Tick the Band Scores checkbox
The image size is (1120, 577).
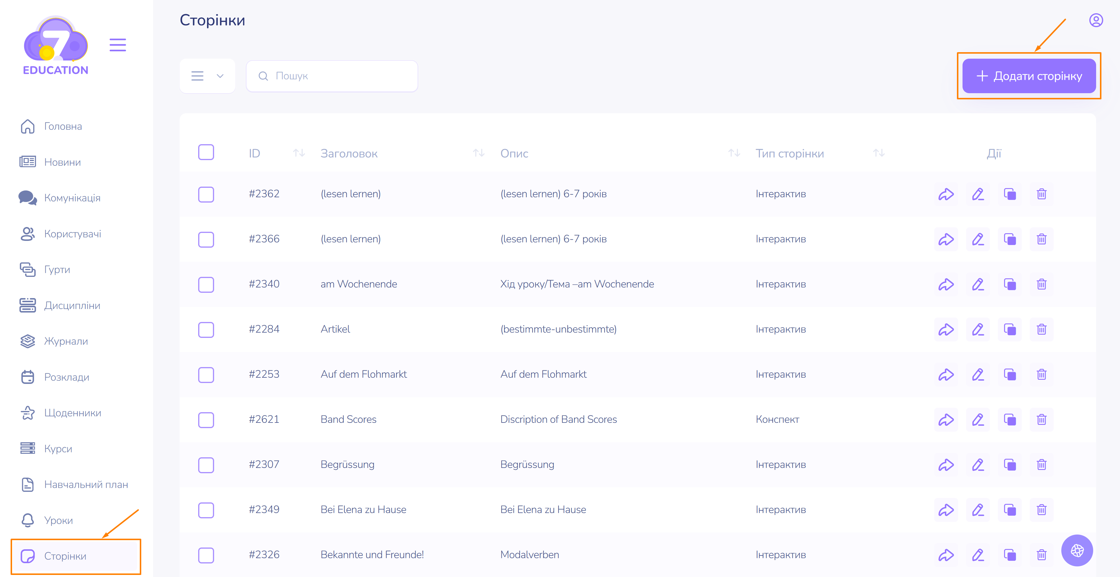[206, 420]
